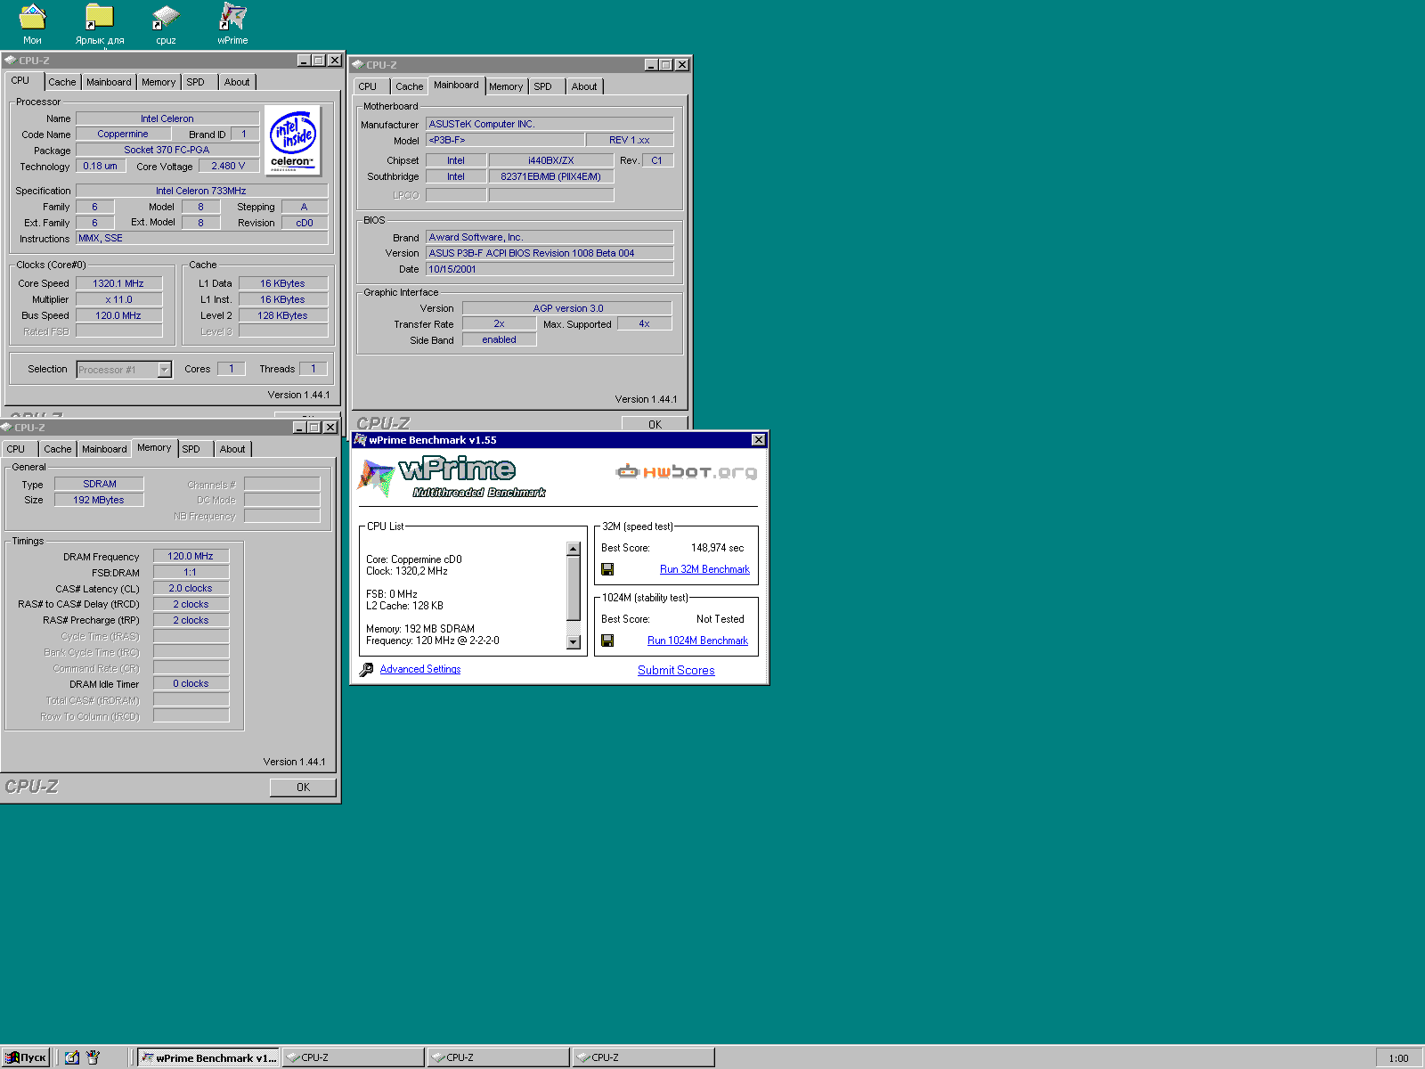This screenshot has height=1069, width=1425.
Task: Switch to wPrime Benchmark taskbar button
Action: coord(208,1057)
